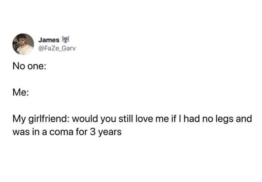Viewport: 262px width, 182px height.
Task: Select the "No one:" tweet line
Action: (x=29, y=66)
